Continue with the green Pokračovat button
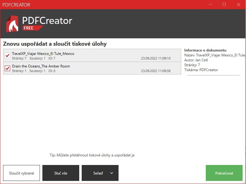Viewport: 246px width, 184px height. (x=224, y=173)
